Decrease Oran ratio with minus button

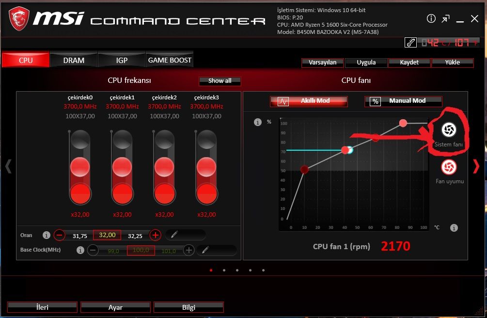pos(59,235)
